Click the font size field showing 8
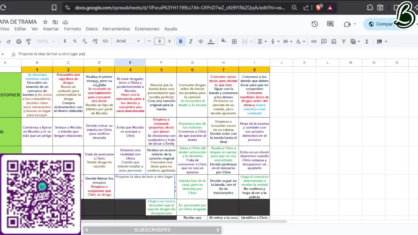 [159, 41]
